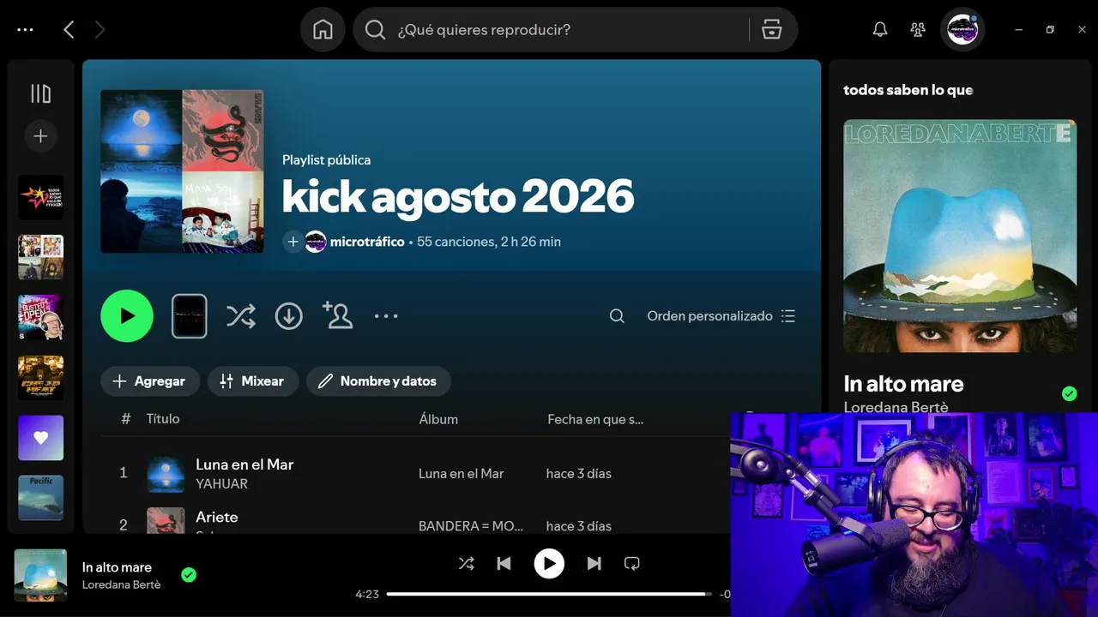This screenshot has width=1098, height=617.
Task: Open the profile avatar menu
Action: point(962,30)
